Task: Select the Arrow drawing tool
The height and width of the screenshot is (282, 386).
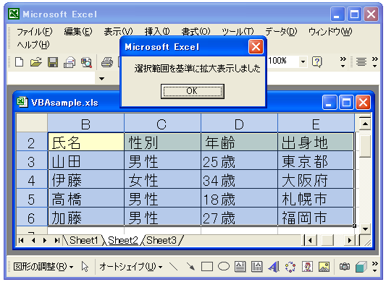Action: click(190, 267)
